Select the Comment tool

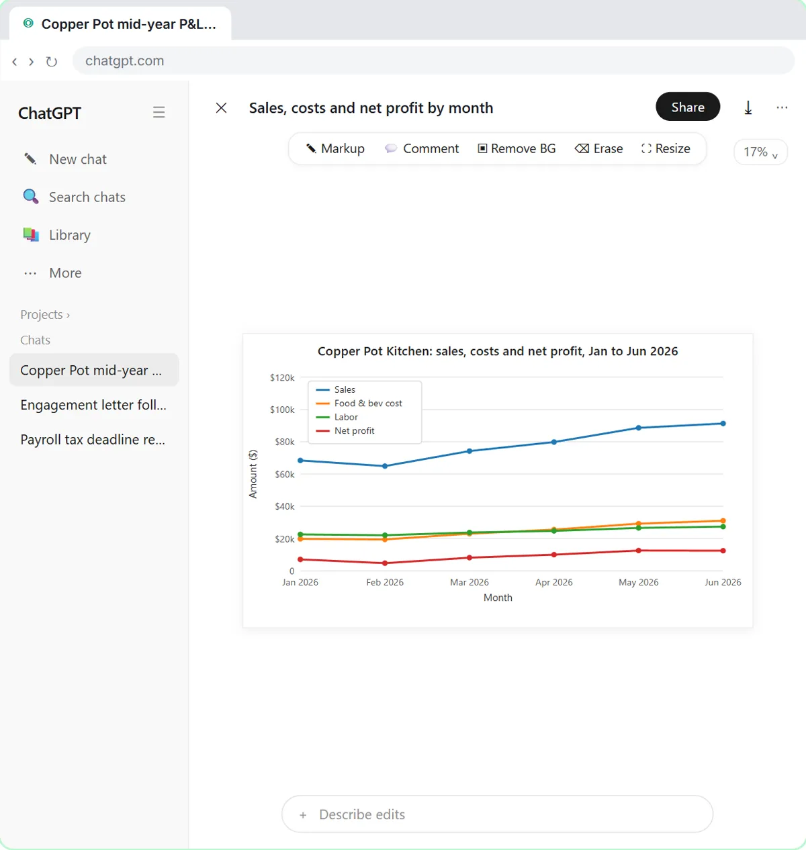[422, 148]
